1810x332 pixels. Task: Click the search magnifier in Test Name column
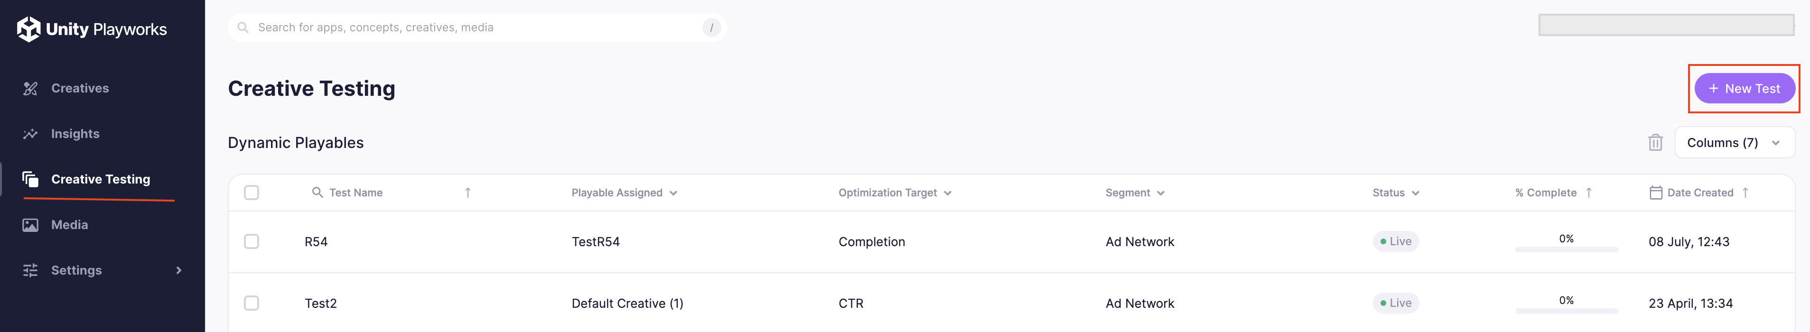point(317,192)
